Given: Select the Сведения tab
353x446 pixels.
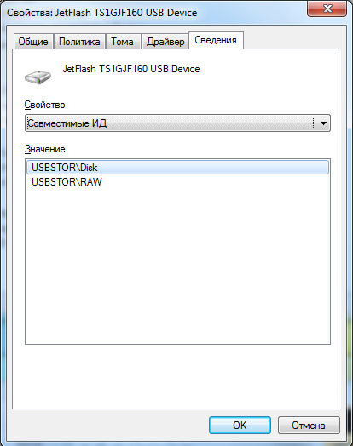Looking at the screenshot, I should (216, 40).
